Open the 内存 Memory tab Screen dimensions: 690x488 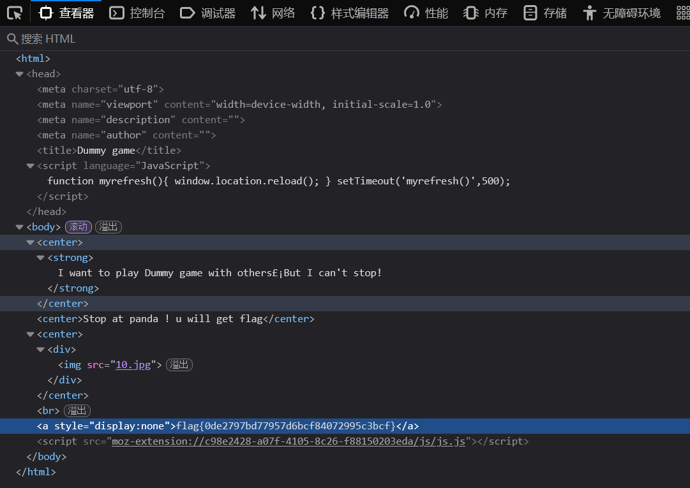(485, 13)
